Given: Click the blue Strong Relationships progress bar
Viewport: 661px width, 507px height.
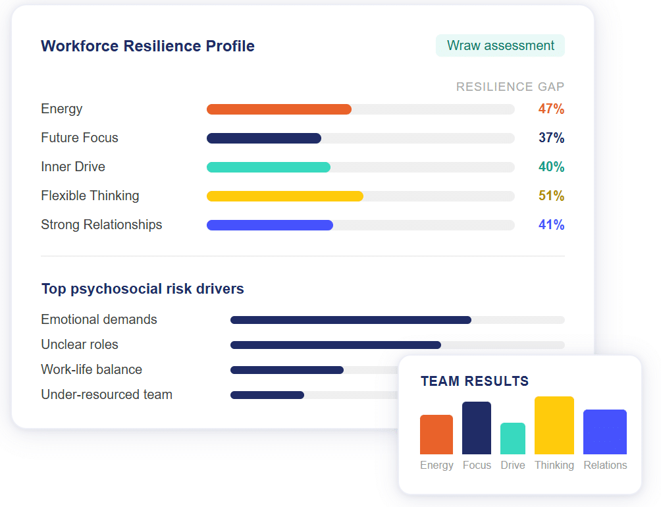Looking at the screenshot, I should (x=270, y=225).
